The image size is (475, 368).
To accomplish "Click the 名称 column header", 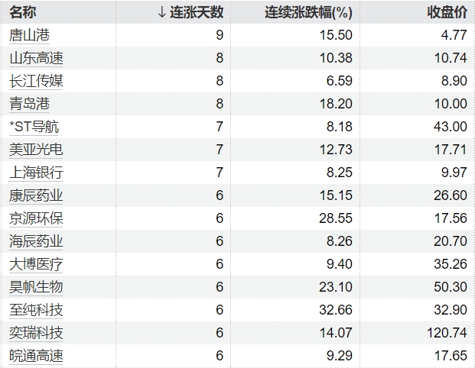I will point(23,12).
